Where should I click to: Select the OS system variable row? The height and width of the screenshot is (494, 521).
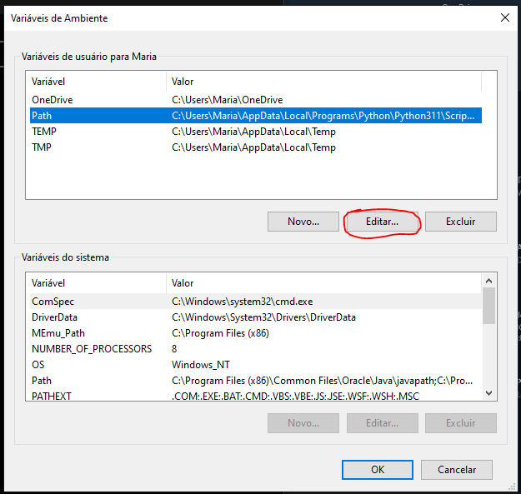(x=38, y=365)
